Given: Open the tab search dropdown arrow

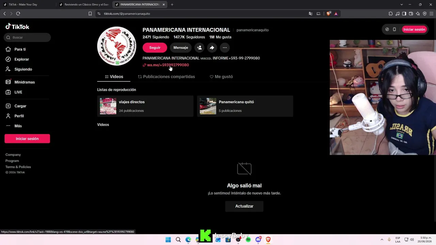Looking at the screenshot, I should pos(402,4).
